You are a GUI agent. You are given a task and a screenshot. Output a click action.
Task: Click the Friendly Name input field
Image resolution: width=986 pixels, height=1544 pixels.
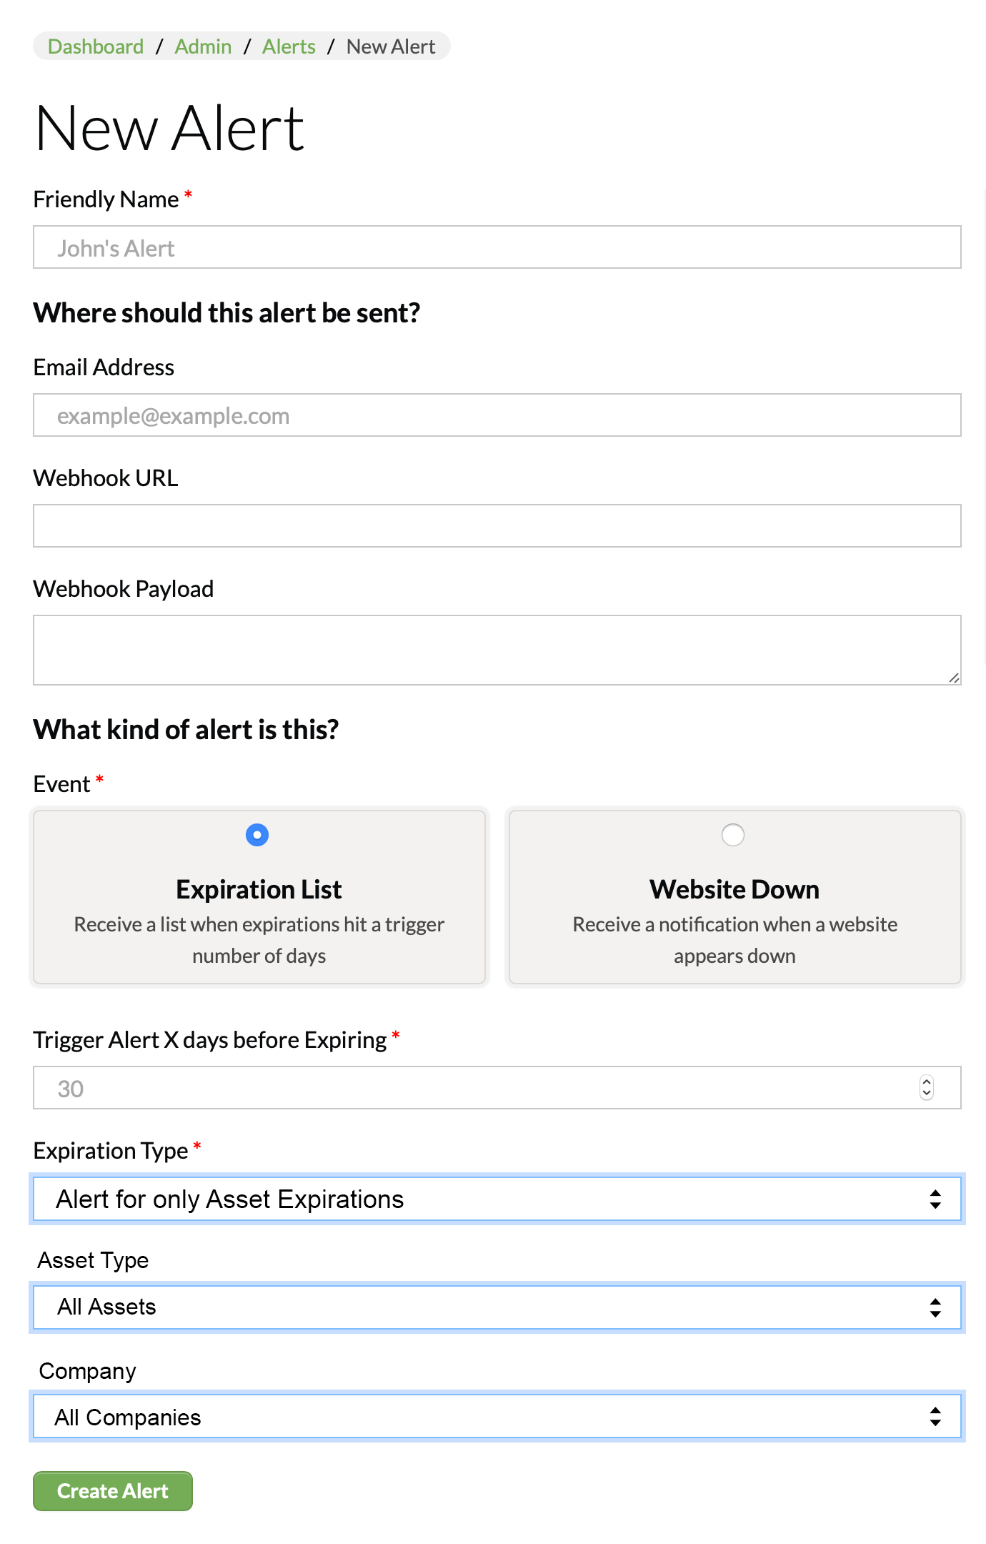click(497, 248)
